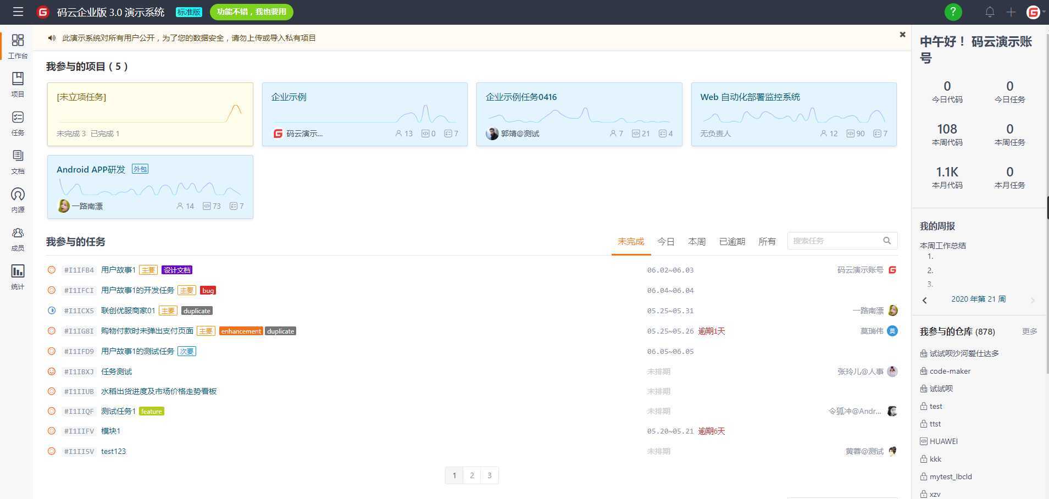Toggle status circle of task #I1ICX5
1049x499 pixels.
pyautogui.click(x=52, y=311)
